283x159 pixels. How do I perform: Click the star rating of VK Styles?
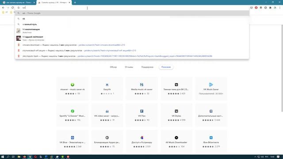coord(173,120)
